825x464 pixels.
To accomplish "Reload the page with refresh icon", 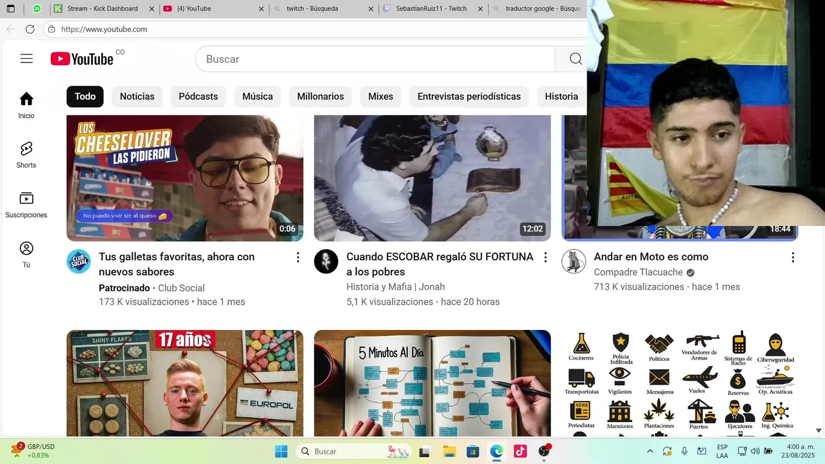I will 30,29.
